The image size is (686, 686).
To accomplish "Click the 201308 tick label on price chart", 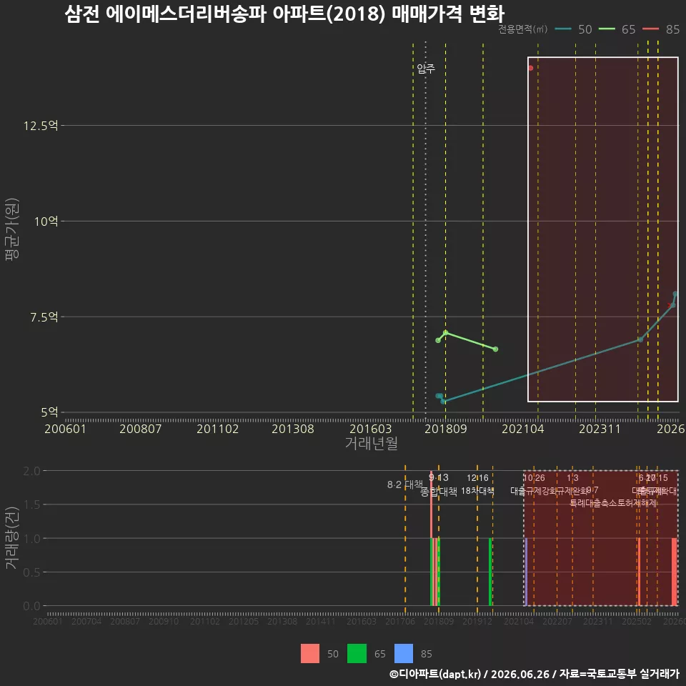I will pyautogui.click(x=293, y=429).
